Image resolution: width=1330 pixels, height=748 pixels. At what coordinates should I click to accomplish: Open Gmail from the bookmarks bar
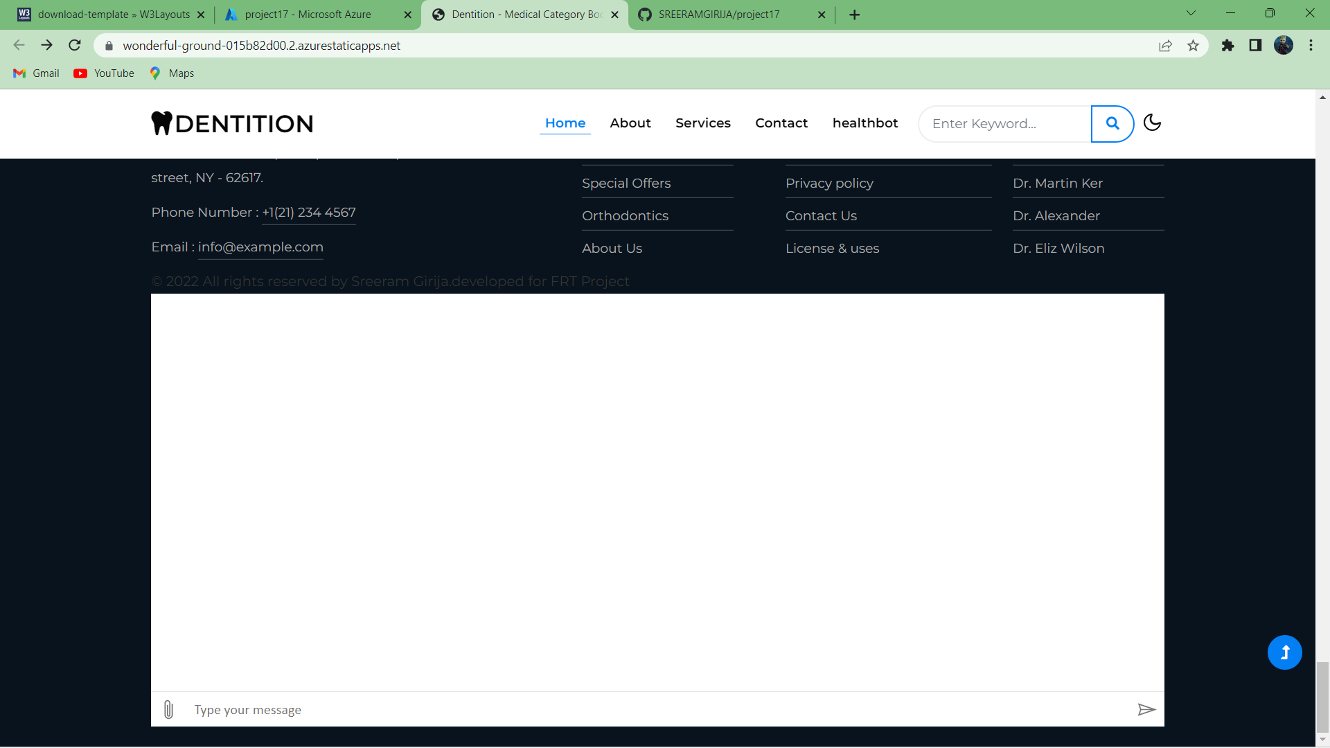click(x=35, y=73)
